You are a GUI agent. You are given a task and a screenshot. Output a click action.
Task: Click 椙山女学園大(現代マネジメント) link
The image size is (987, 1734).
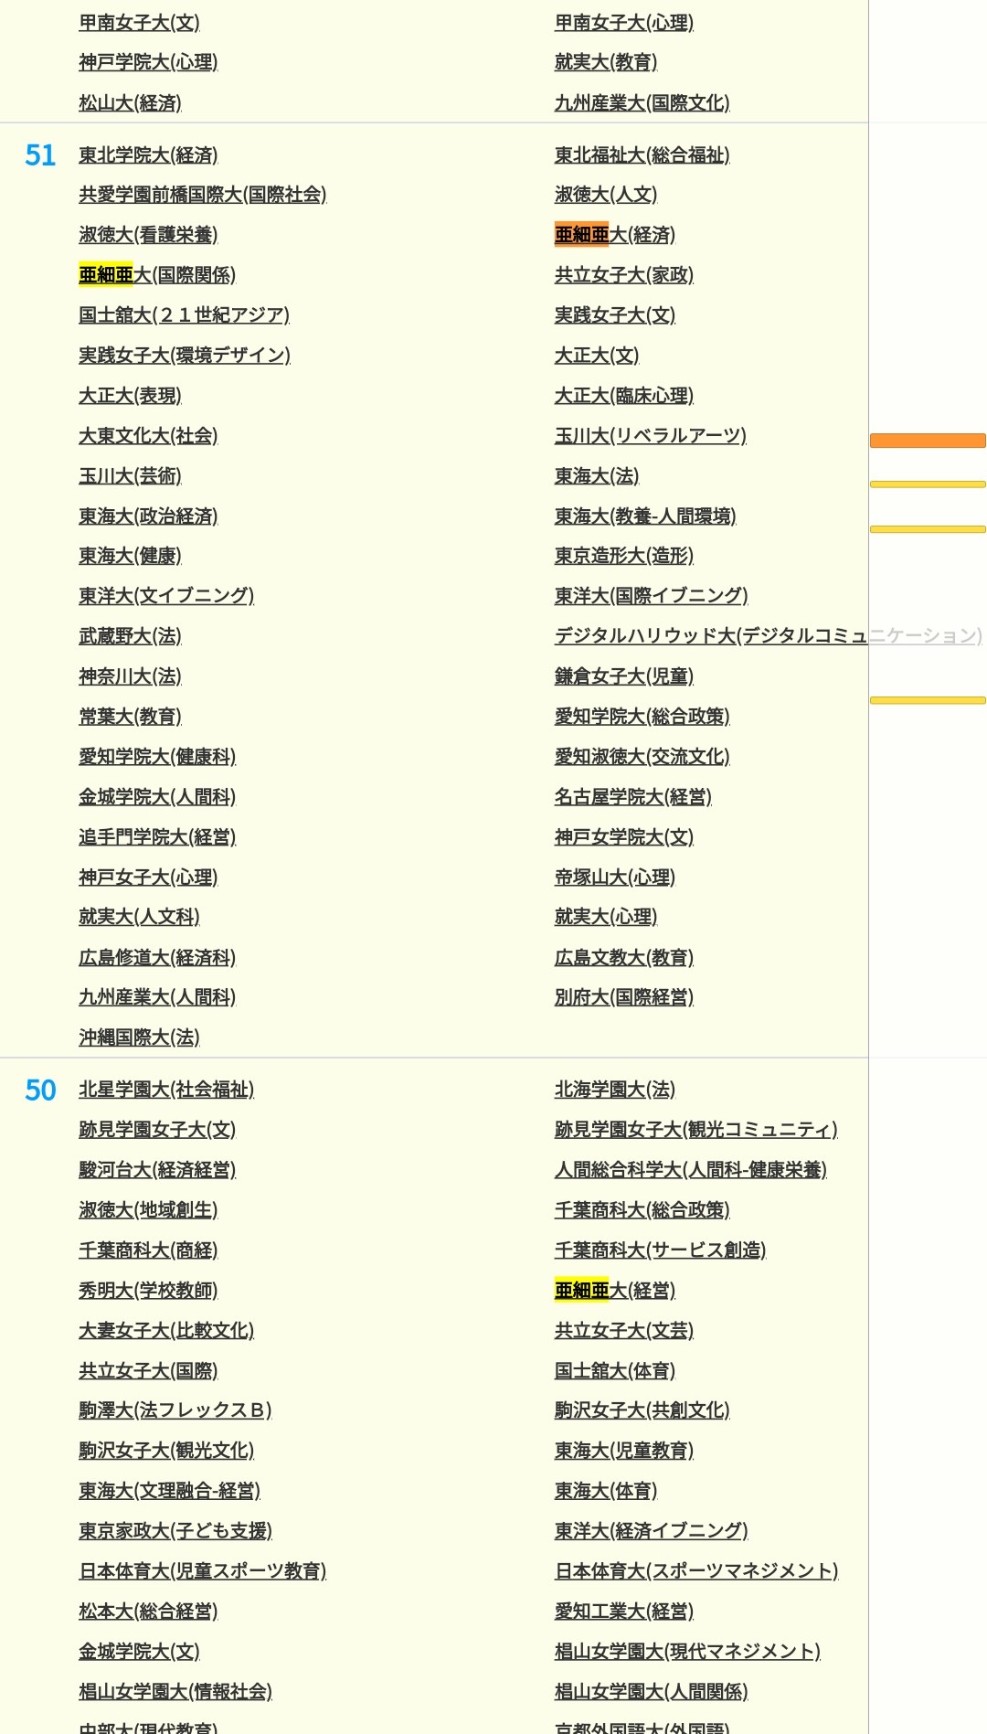[686, 1651]
